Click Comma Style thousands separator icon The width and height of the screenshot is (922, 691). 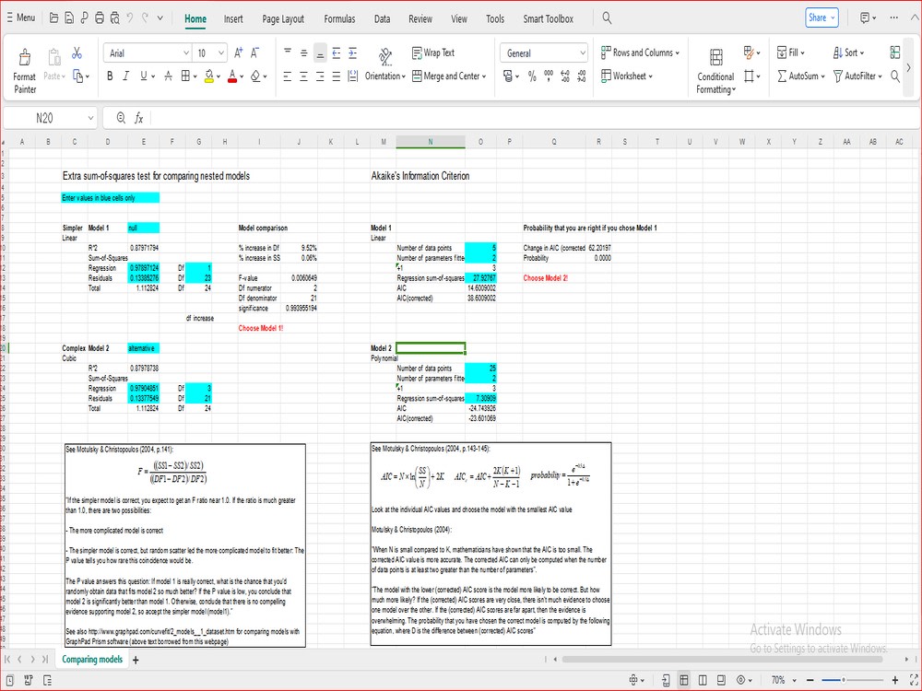click(549, 76)
